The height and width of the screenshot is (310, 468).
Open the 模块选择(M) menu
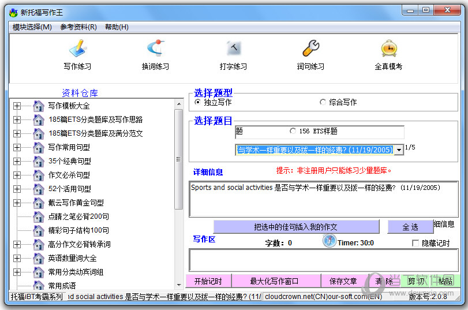[x=32, y=27]
